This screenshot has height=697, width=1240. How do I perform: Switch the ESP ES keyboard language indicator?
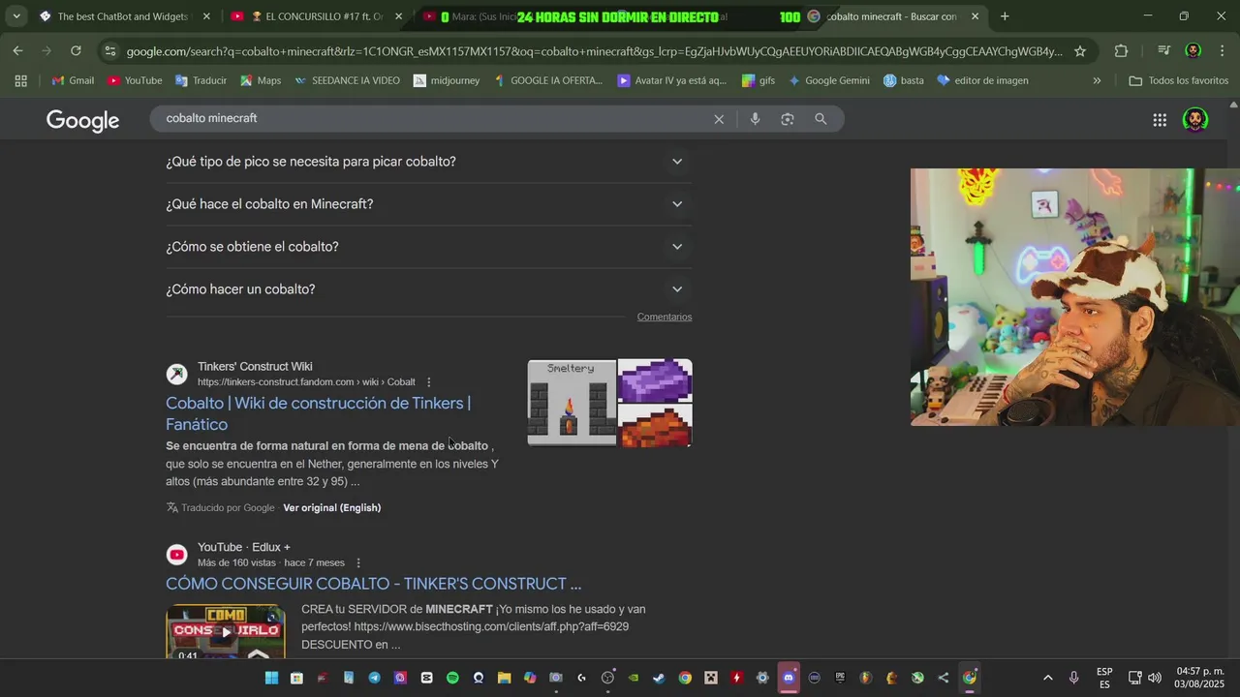(x=1104, y=678)
